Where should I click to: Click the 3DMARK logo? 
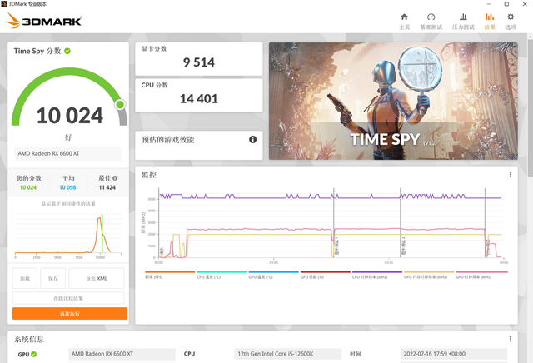click(x=44, y=21)
